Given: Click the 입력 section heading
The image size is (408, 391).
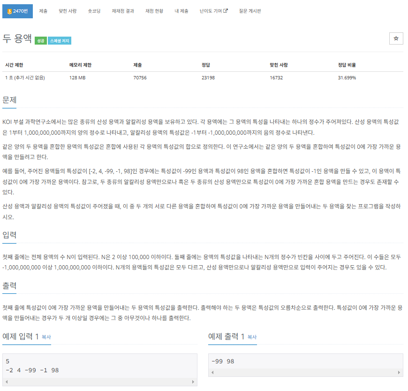Looking at the screenshot, I should [9, 235].
